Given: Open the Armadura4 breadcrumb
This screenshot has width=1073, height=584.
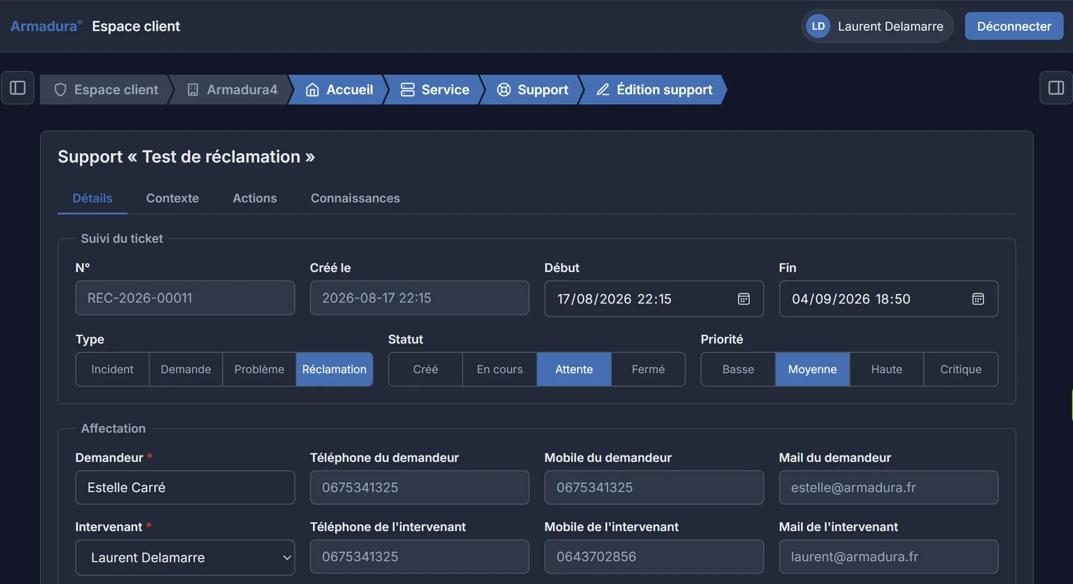Looking at the screenshot, I should pos(232,90).
